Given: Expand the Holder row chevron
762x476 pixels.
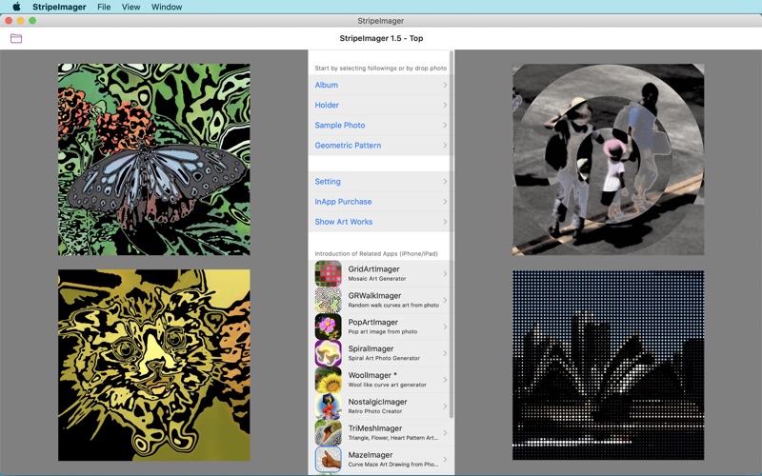Looking at the screenshot, I should pyautogui.click(x=445, y=105).
